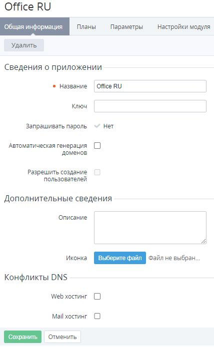
Task: Enable Автоматическая генерация доменов checkbox
Action: pos(97,146)
